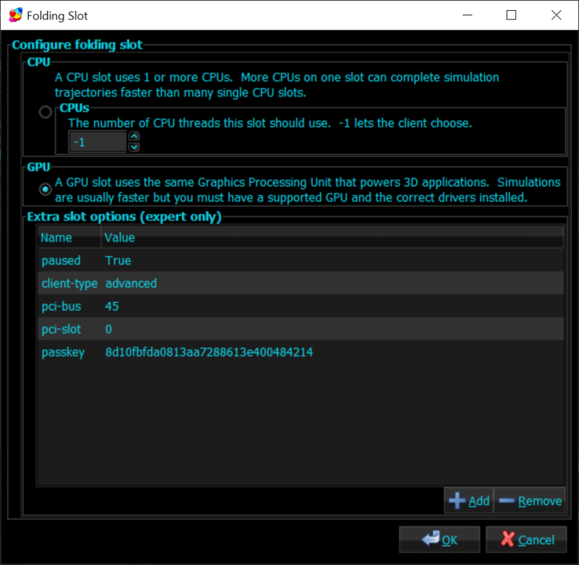Click the passkey value 8d10fbfda0813aa...

(x=209, y=352)
